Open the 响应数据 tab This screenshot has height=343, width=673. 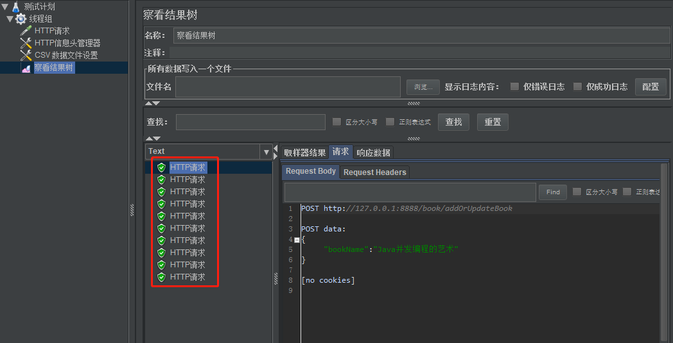pyautogui.click(x=373, y=153)
